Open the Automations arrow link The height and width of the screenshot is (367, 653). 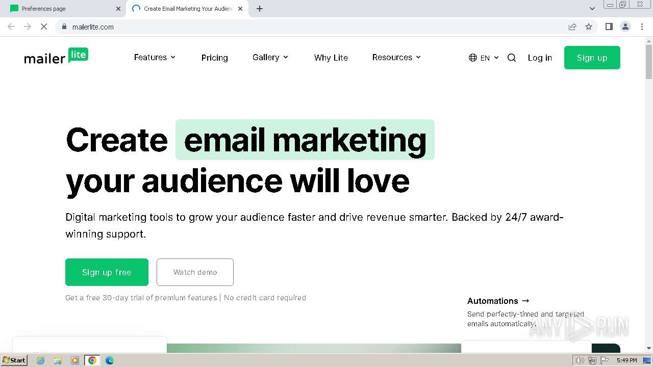pos(498,301)
